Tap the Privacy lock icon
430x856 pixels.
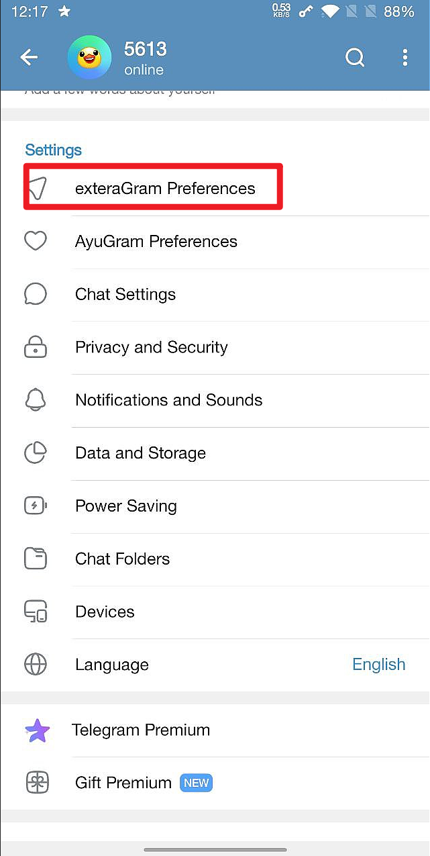36,347
